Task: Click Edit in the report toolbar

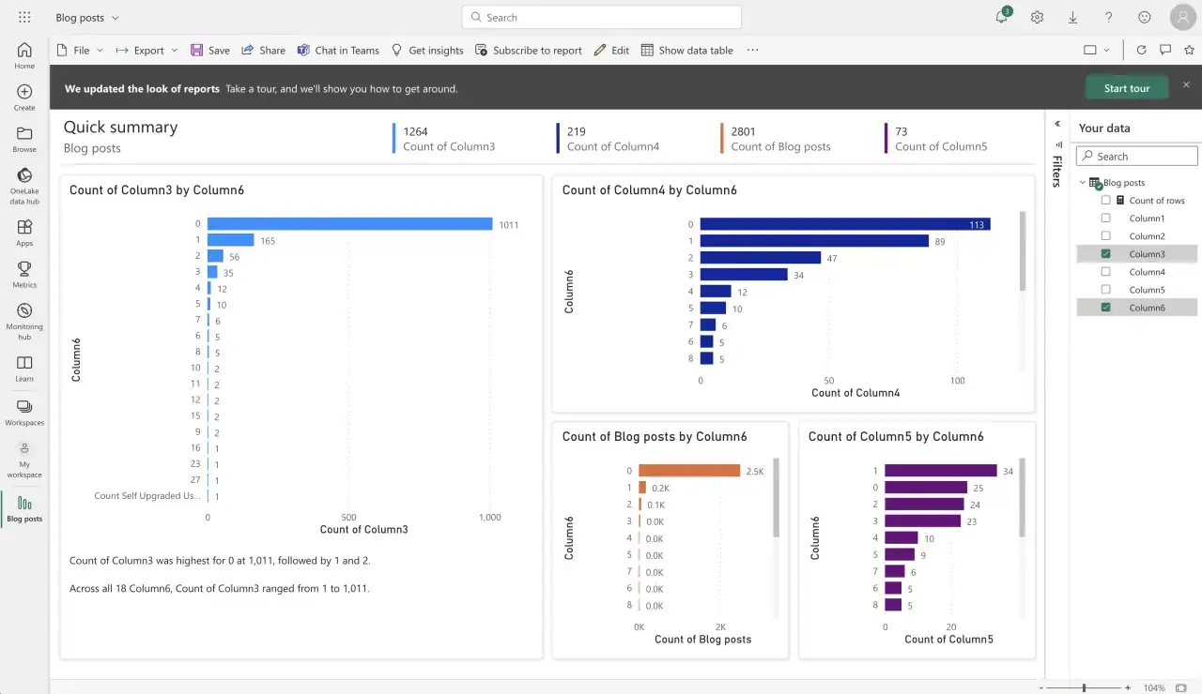Action: coord(611,50)
